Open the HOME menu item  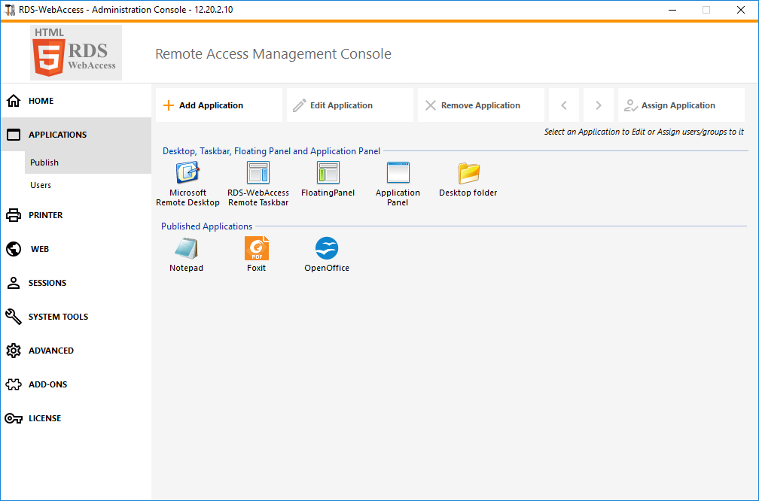pyautogui.click(x=41, y=101)
